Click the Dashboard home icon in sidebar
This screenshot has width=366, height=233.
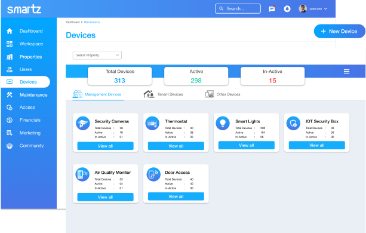point(10,31)
